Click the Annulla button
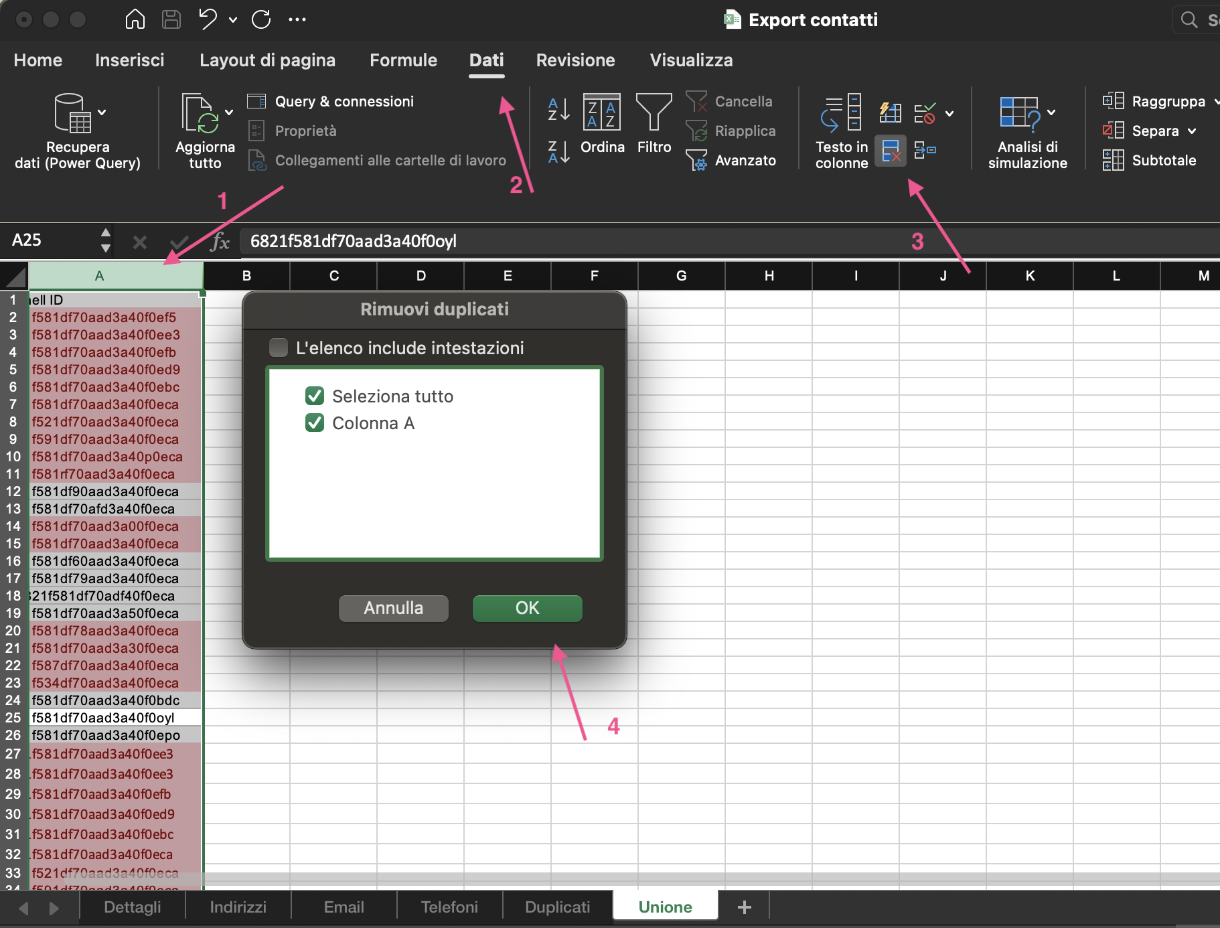The image size is (1220, 928). pyautogui.click(x=394, y=608)
